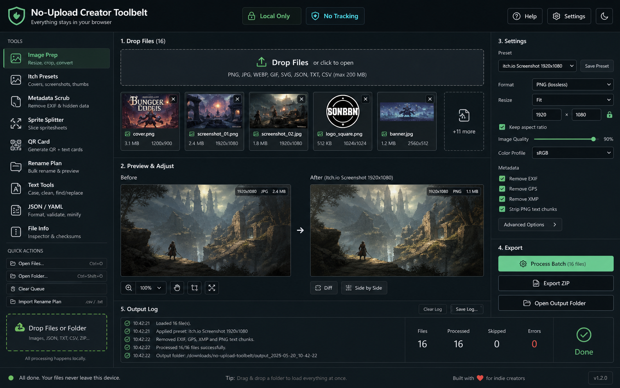The width and height of the screenshot is (620, 388).
Task: Toggle dark mode with the moon icon
Action: 604,16
